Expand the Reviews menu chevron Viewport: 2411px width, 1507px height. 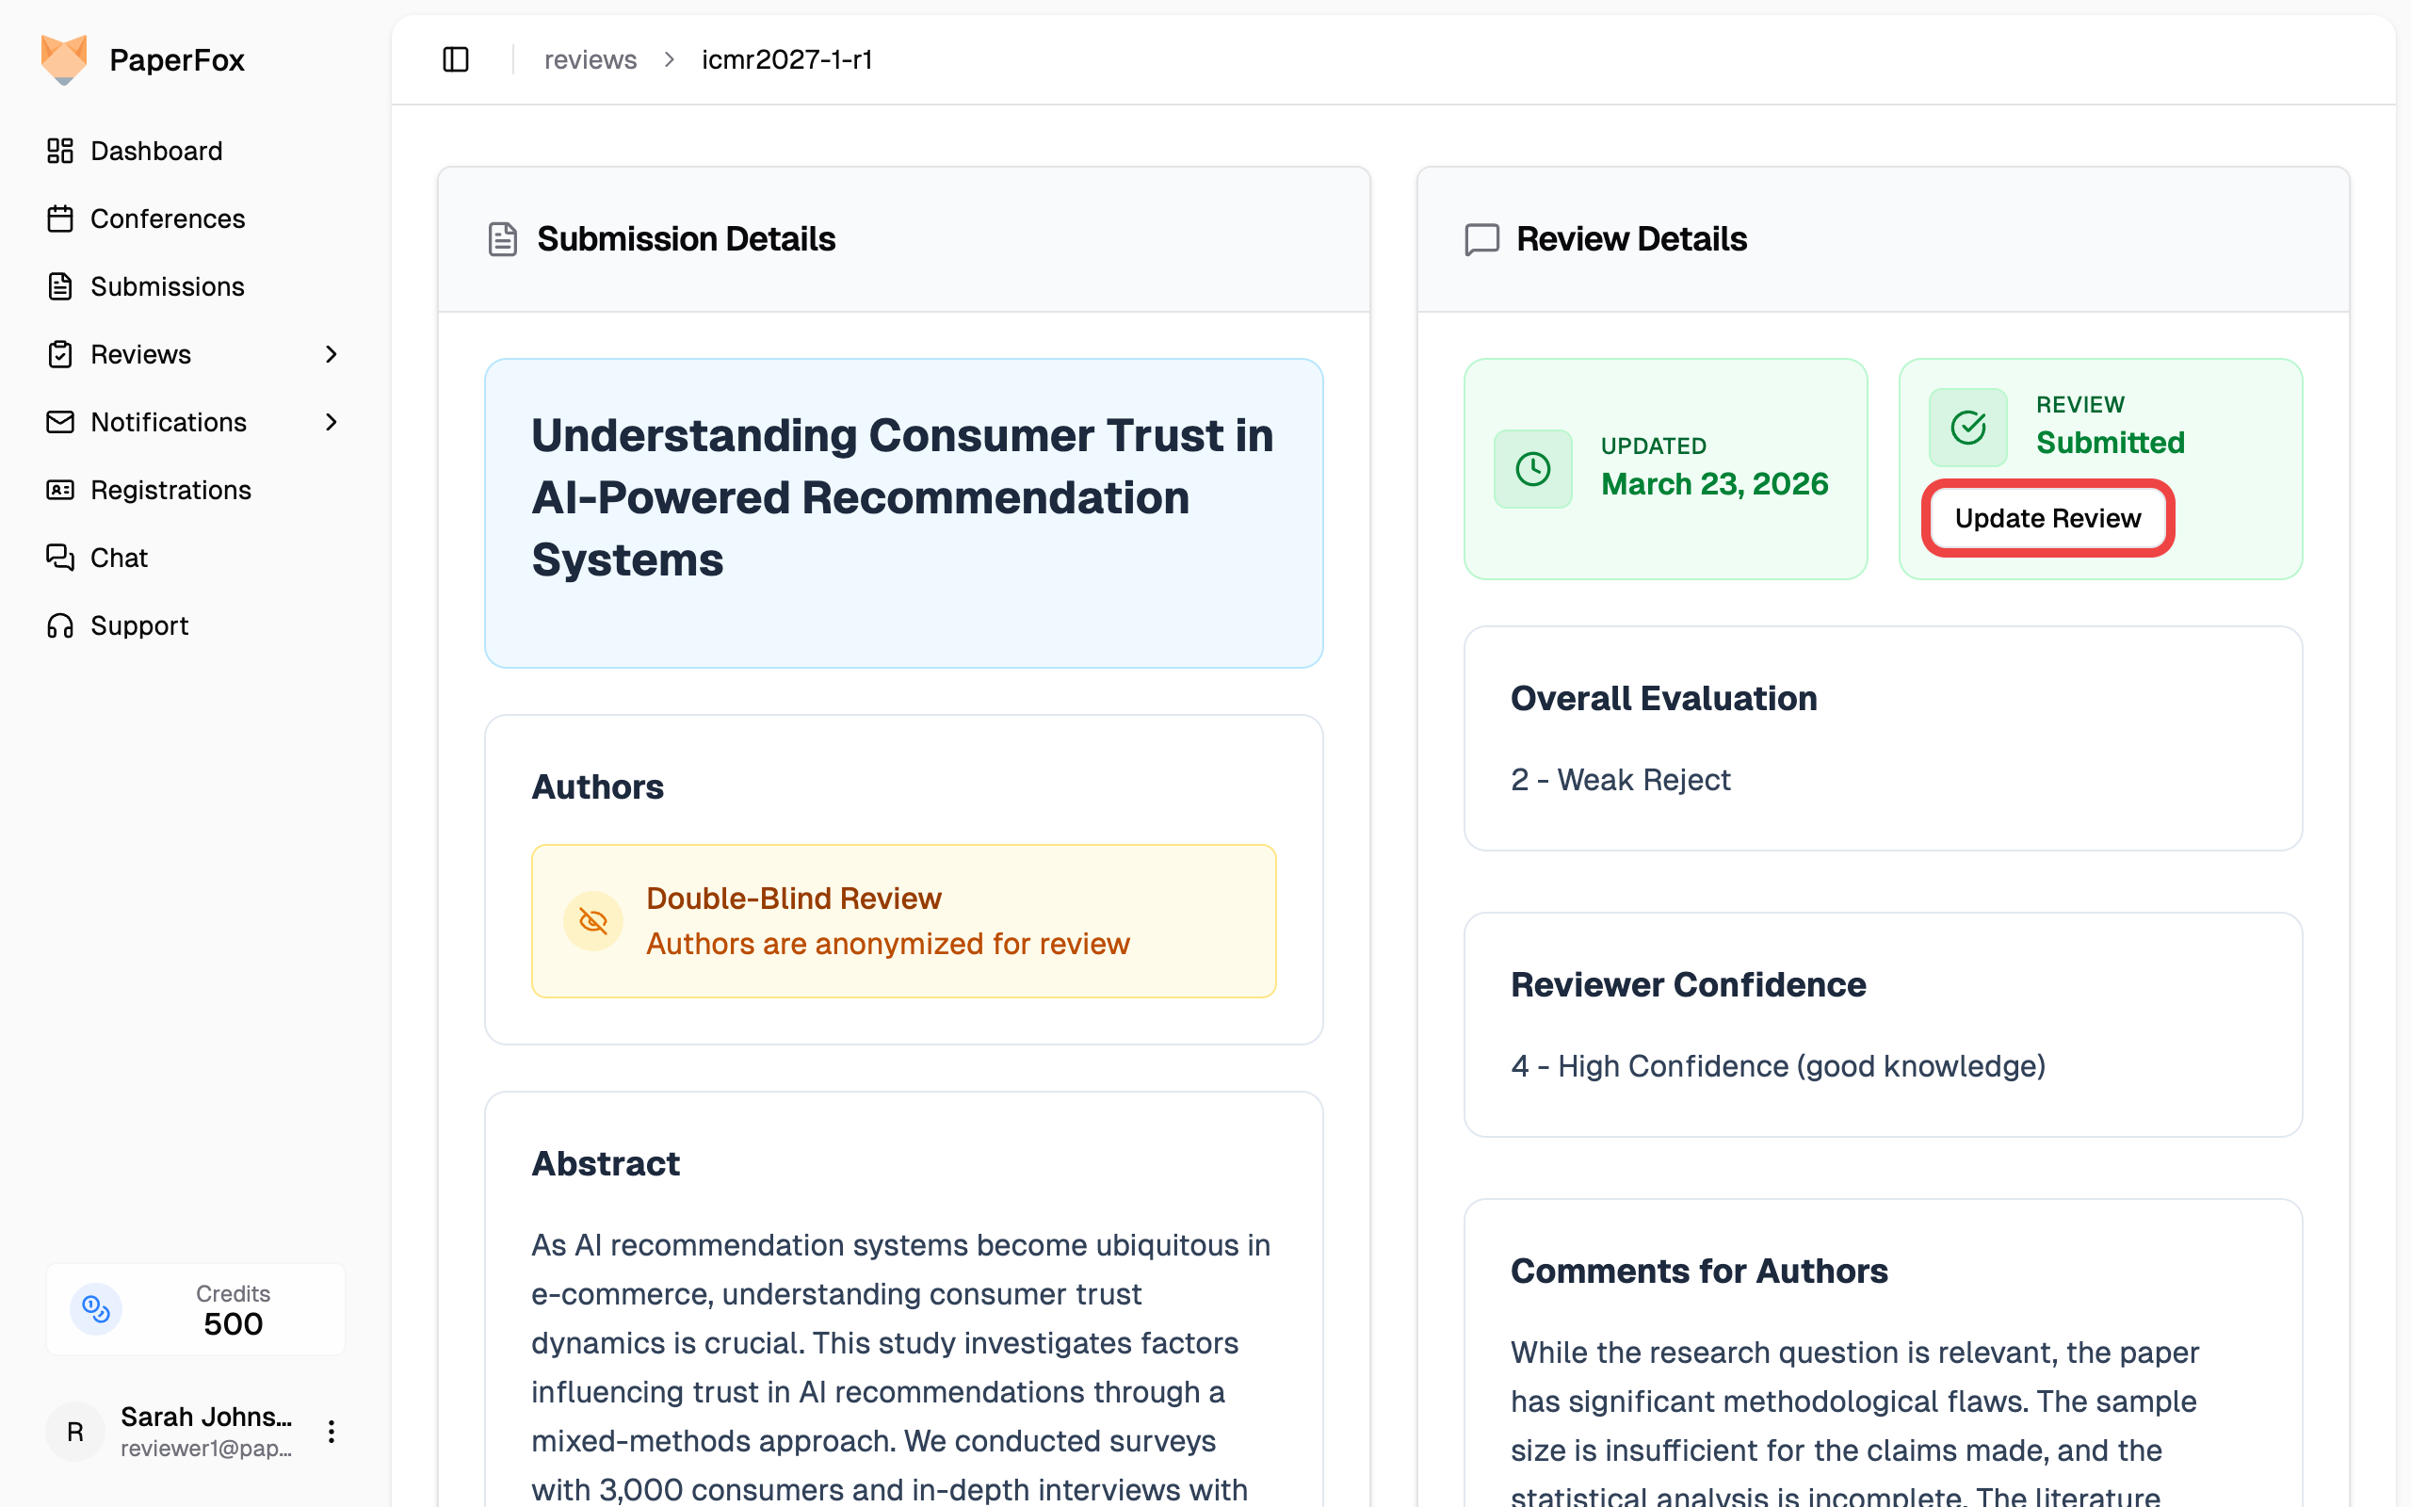[331, 354]
